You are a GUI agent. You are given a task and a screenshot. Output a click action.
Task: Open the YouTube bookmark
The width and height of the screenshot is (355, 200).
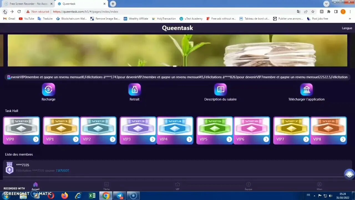pyautogui.click(x=26, y=19)
